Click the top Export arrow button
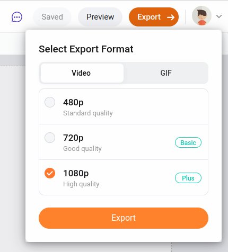Screen dimensions: 228x252 [154, 17]
